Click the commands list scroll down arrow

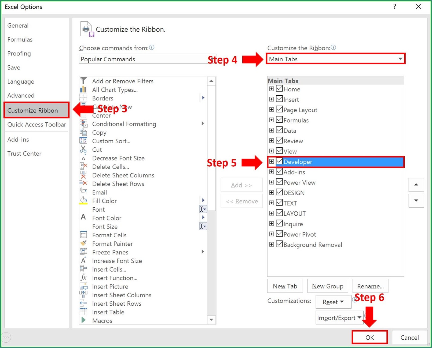tap(211, 320)
